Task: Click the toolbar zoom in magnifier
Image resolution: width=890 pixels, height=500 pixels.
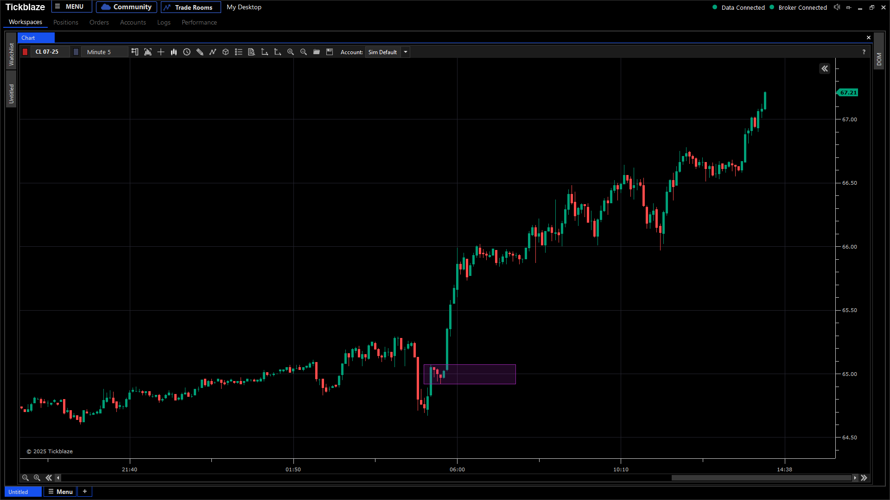Action: pos(291,52)
